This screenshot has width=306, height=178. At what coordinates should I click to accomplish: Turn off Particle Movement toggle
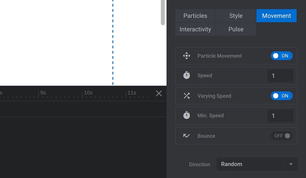[282, 56]
